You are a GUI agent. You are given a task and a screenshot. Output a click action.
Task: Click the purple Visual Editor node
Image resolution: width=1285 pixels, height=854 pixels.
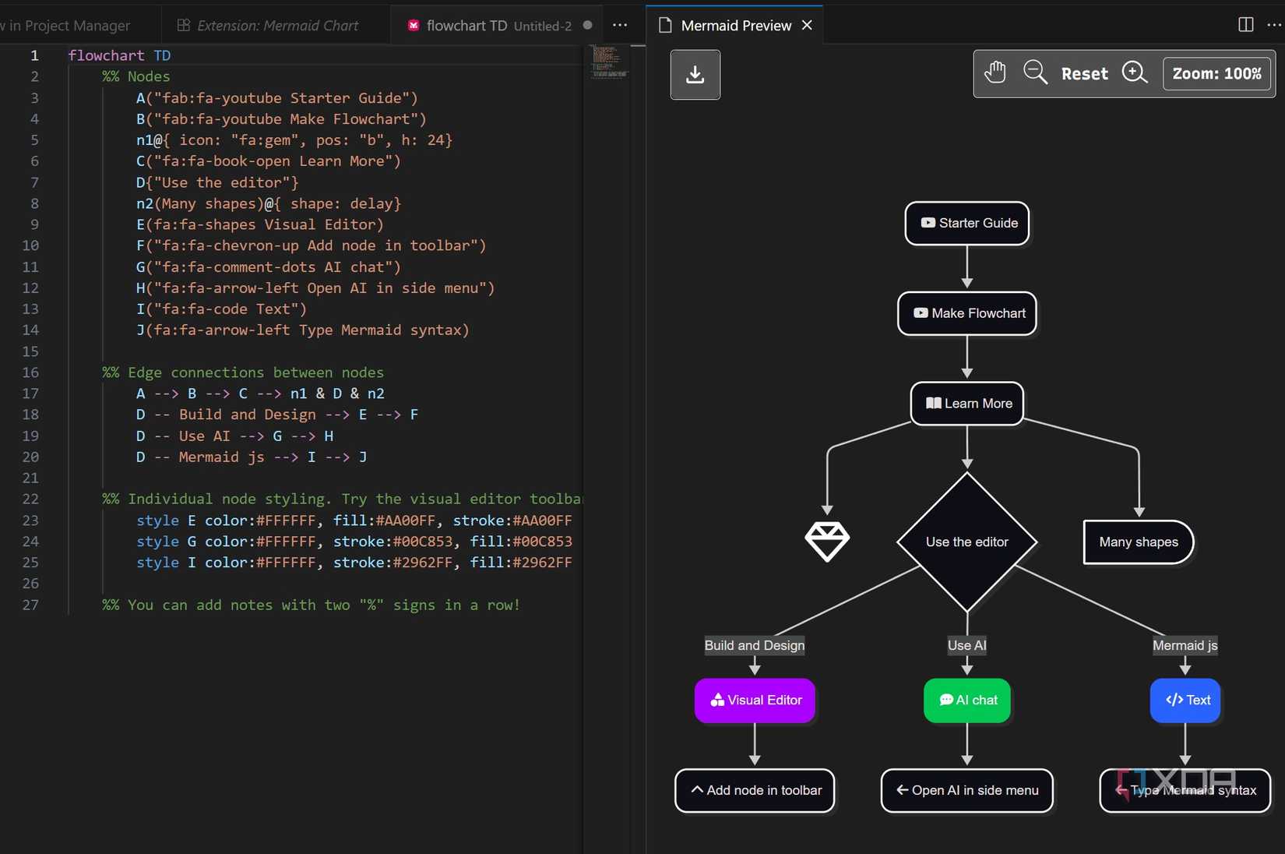point(755,700)
